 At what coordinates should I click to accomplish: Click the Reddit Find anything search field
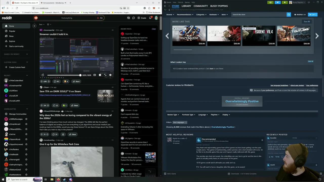pos(67,18)
